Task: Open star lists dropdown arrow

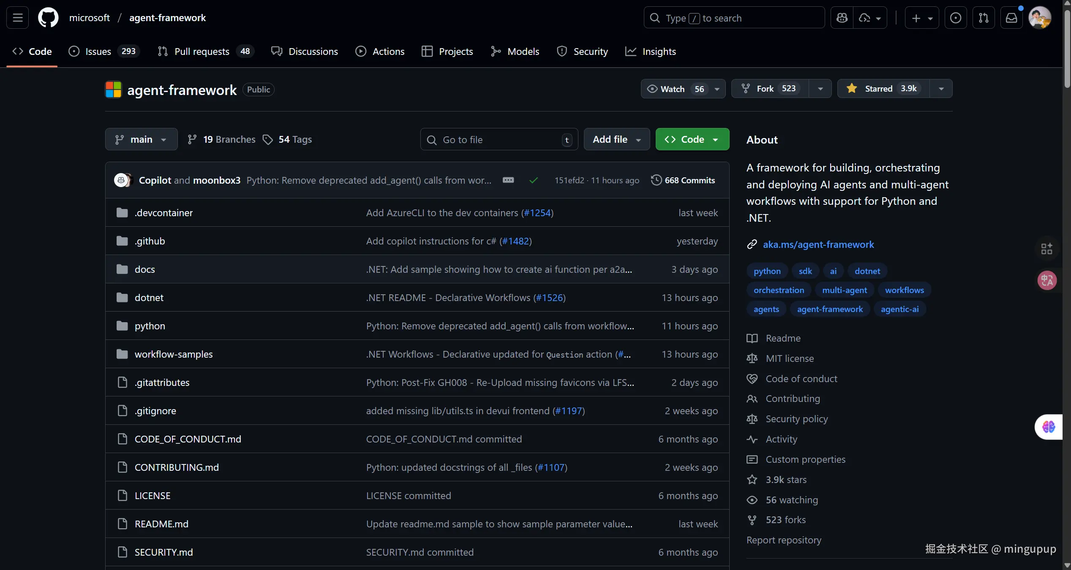Action: [941, 89]
